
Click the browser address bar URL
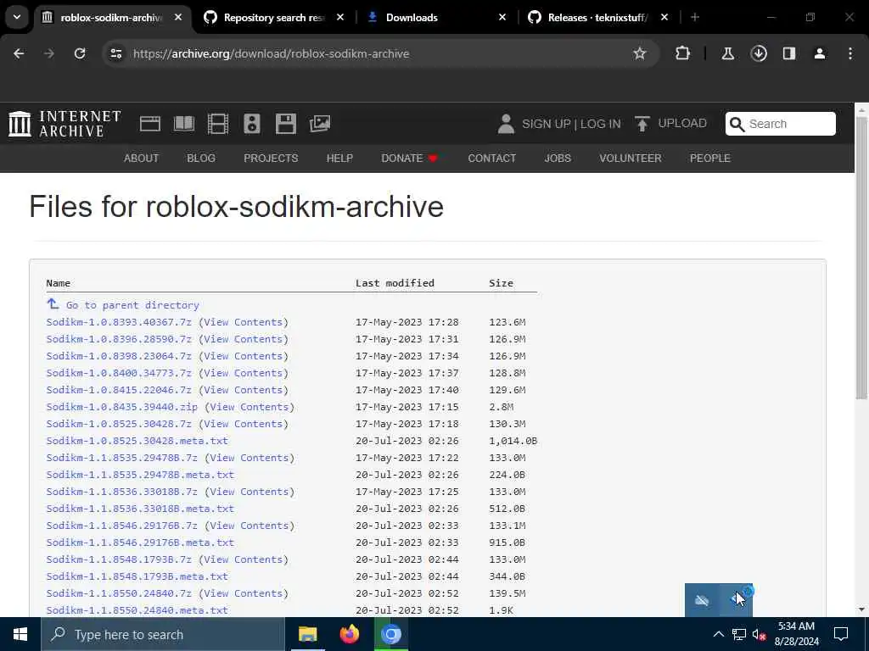pos(271,53)
